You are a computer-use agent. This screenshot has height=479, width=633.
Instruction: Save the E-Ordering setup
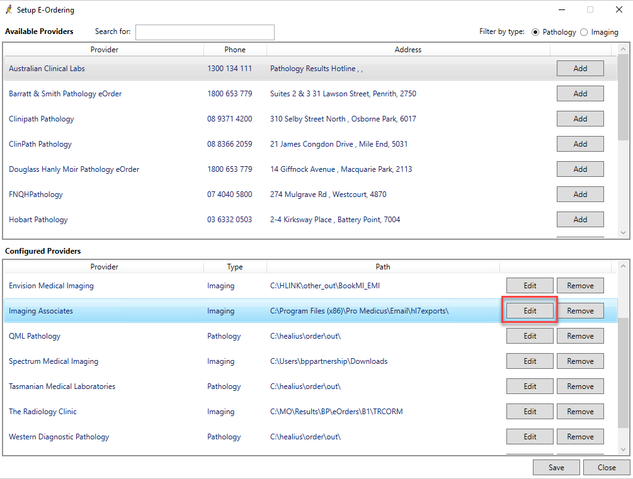pos(556,467)
